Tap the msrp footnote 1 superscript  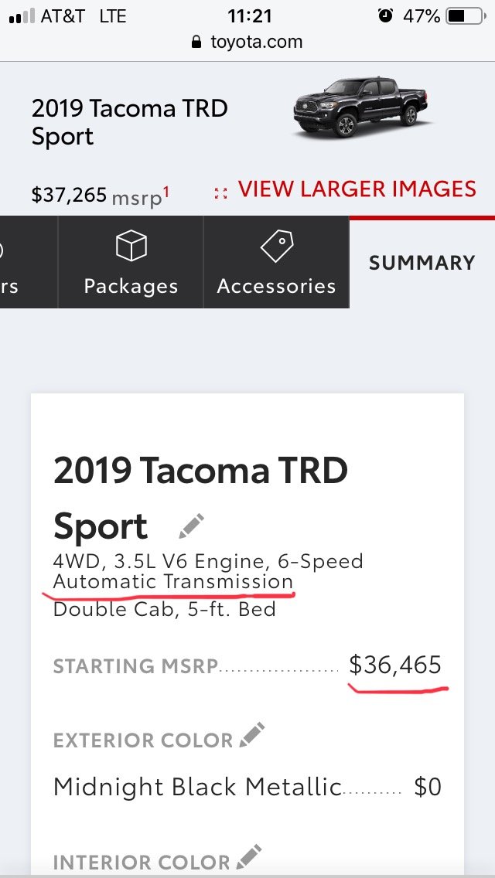[166, 192]
